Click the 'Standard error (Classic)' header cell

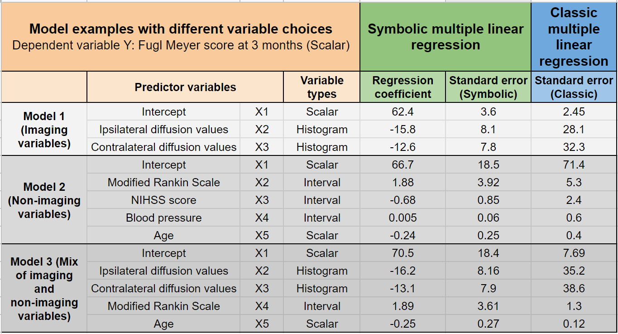[574, 87]
